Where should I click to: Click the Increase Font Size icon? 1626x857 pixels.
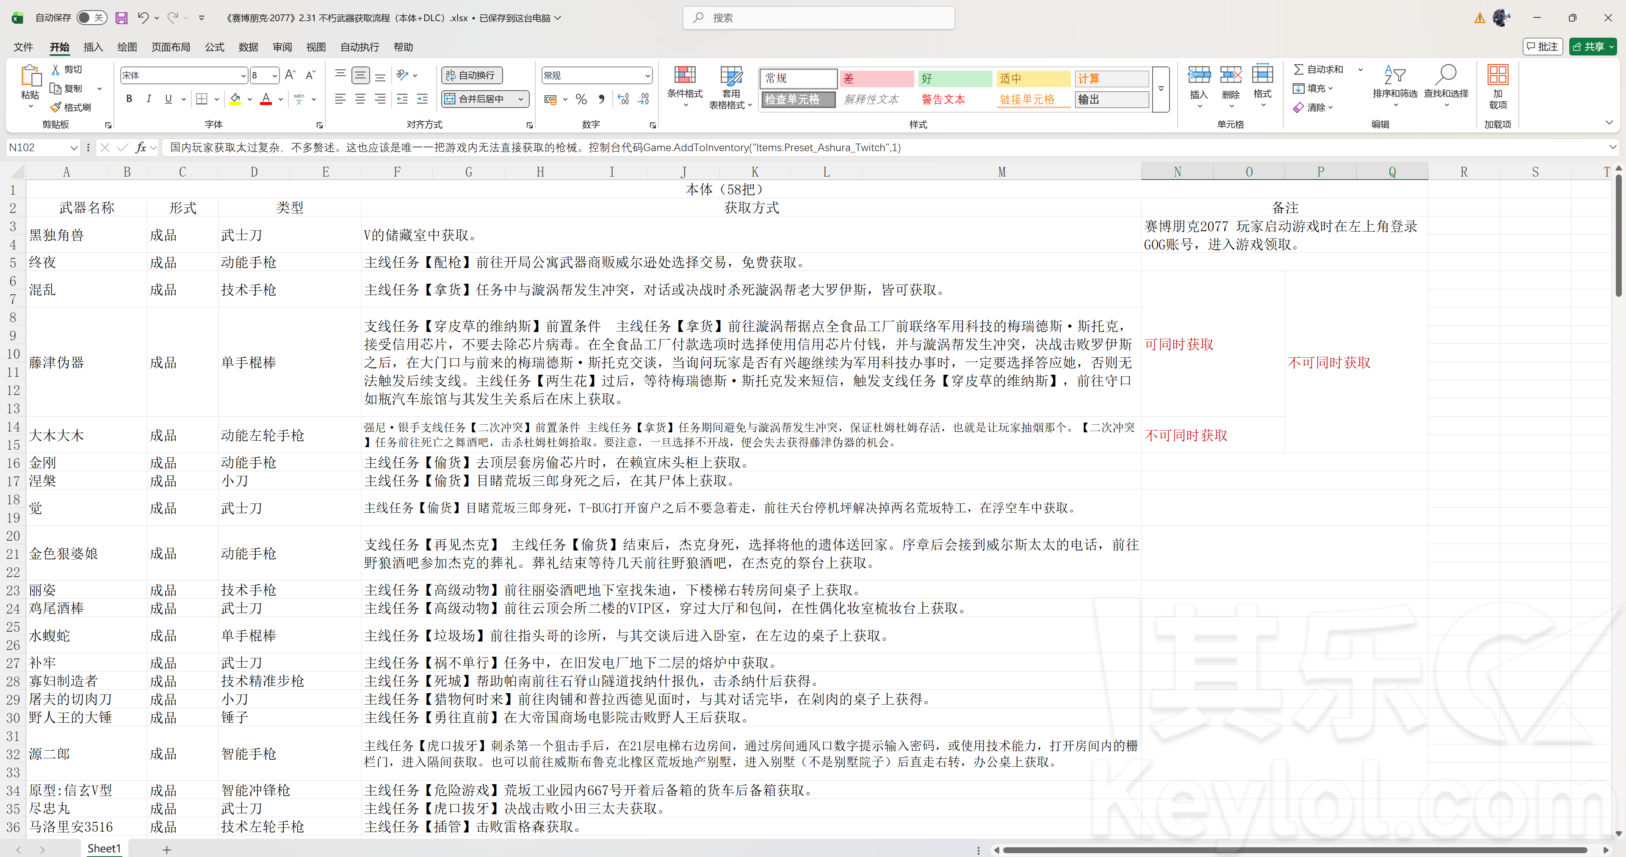[290, 75]
